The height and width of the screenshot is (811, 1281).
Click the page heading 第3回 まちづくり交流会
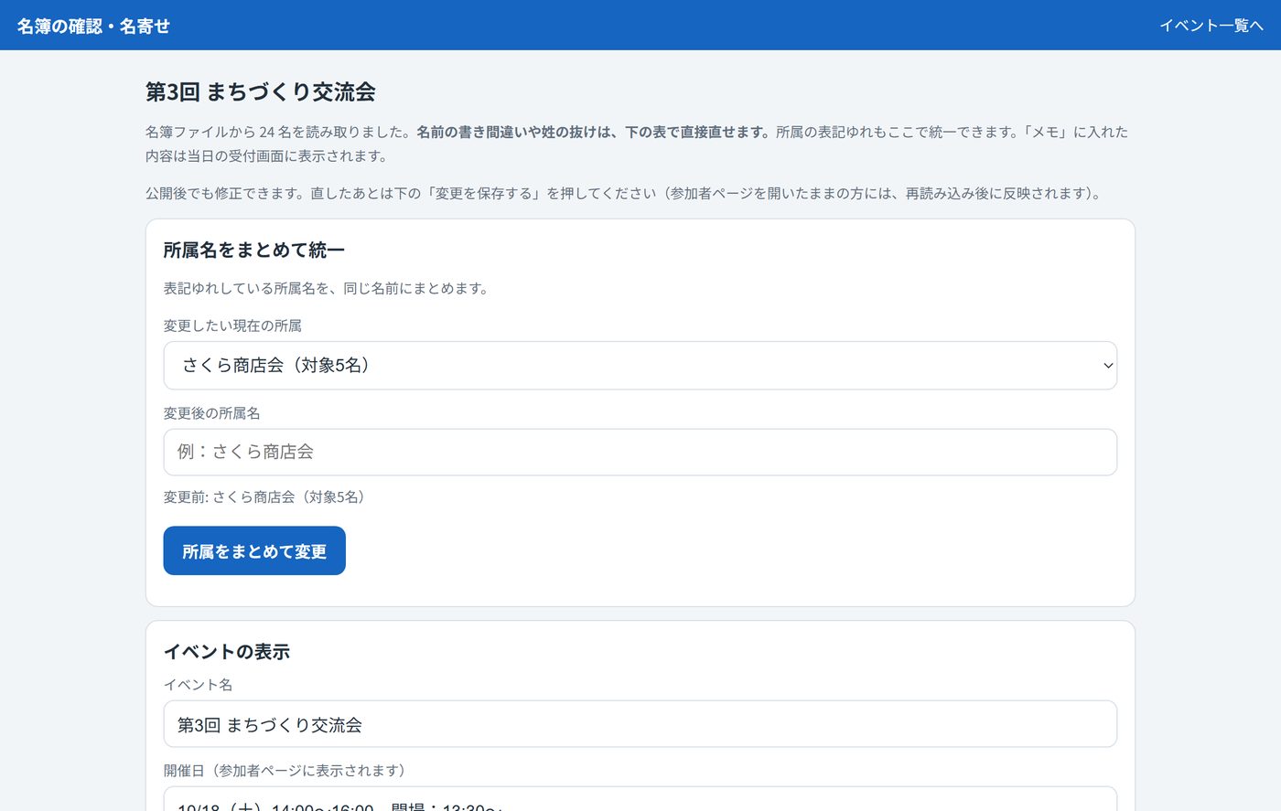(x=261, y=91)
